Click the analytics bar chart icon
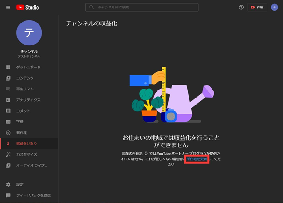The image size is (283, 203). pyautogui.click(x=8, y=100)
